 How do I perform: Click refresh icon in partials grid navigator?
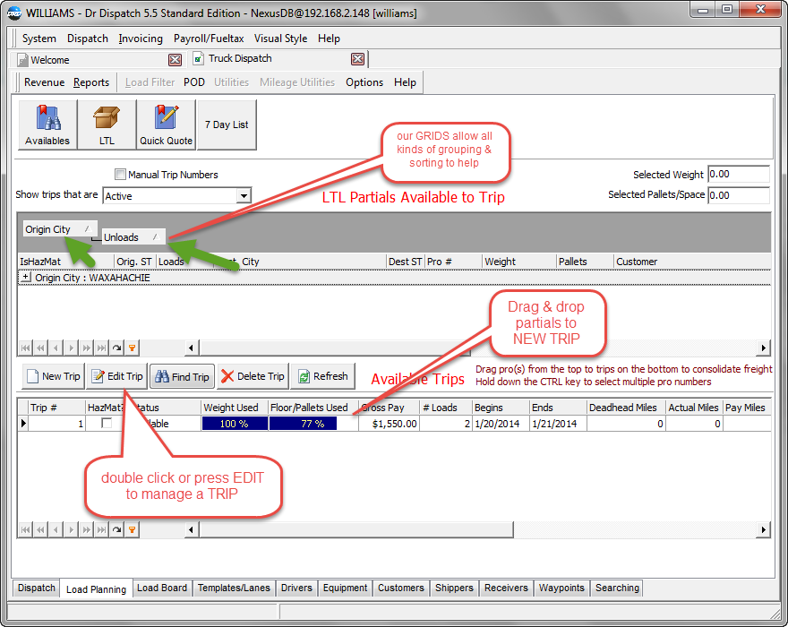point(116,348)
